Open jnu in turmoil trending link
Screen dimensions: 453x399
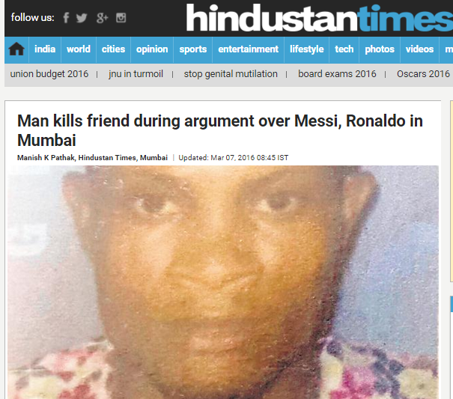pos(136,74)
